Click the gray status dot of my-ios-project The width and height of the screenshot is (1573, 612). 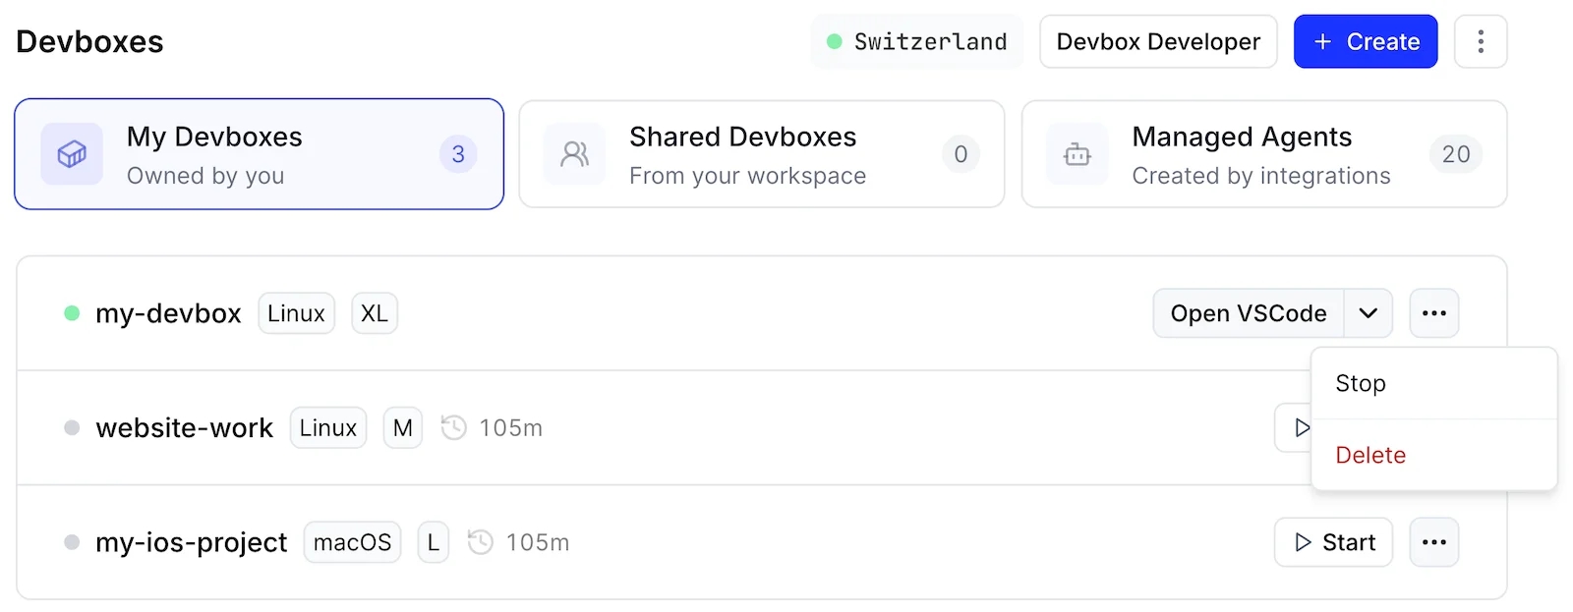click(72, 542)
